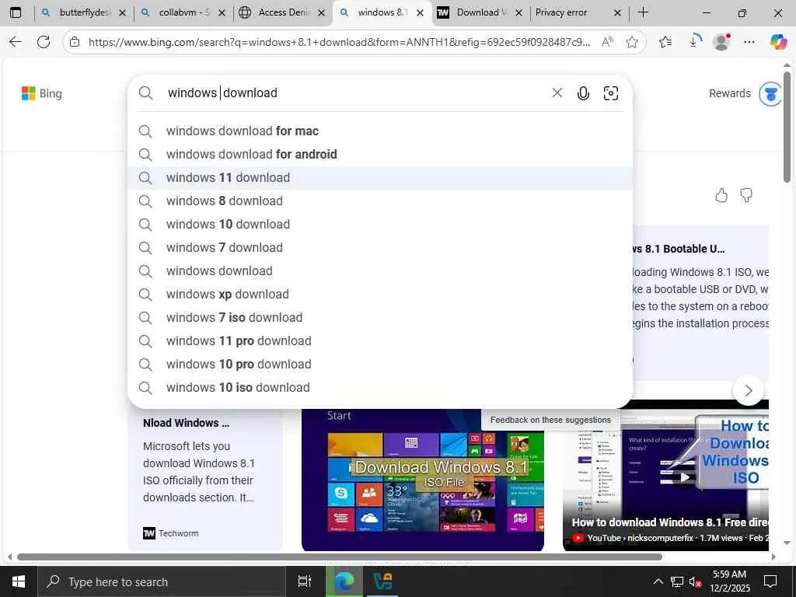Start voice search with microphone
Image resolution: width=796 pixels, height=597 pixels.
(583, 93)
